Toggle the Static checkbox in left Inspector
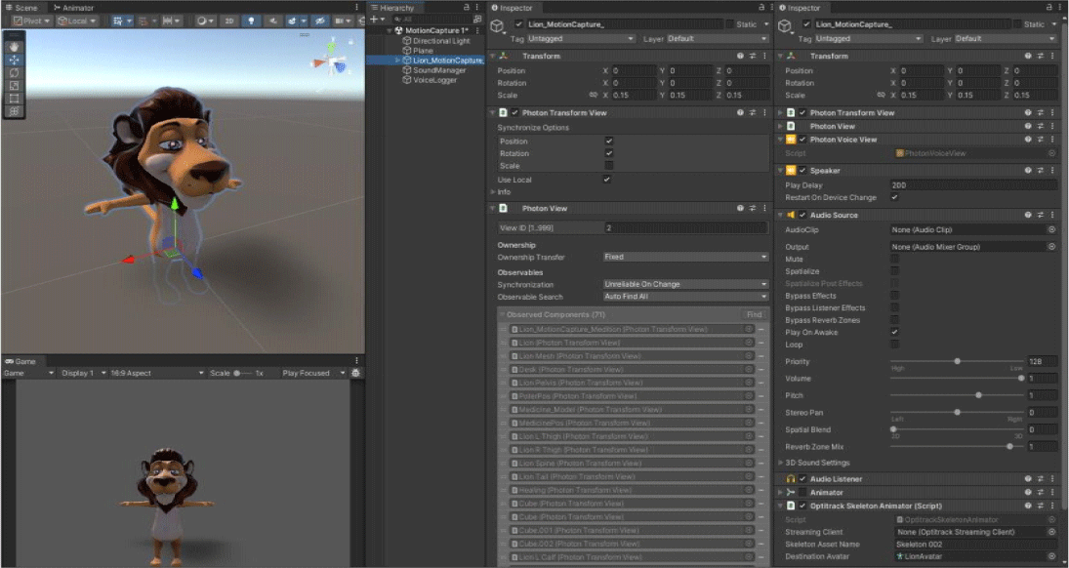This screenshot has width=1069, height=568. pyautogui.click(x=730, y=24)
